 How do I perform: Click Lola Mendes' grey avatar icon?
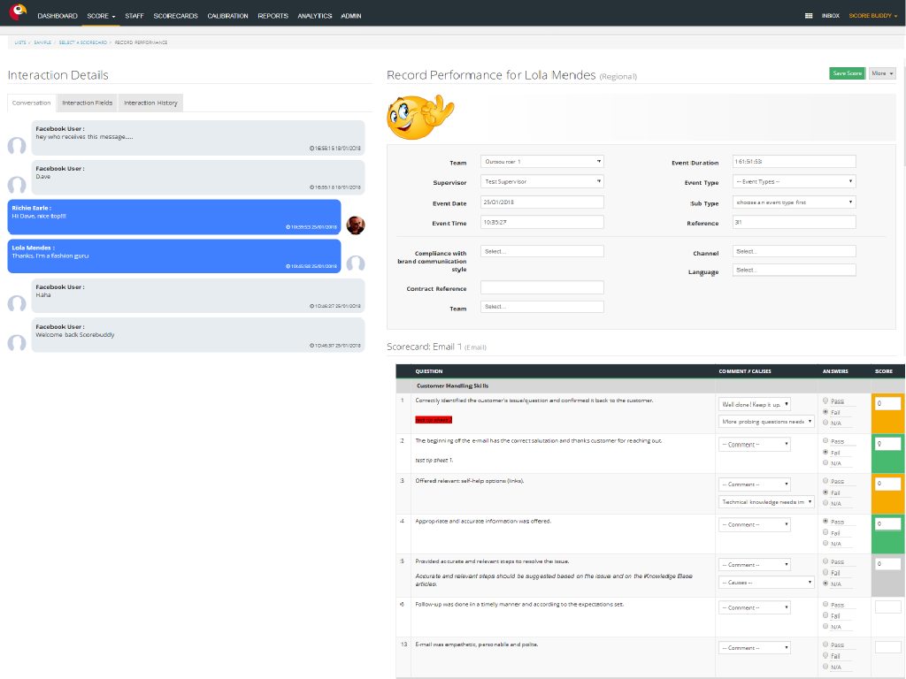coord(356,264)
